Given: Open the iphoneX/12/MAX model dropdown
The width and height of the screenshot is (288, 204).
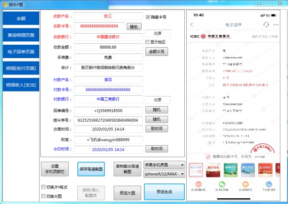Looking at the screenshot, I should tap(164, 174).
